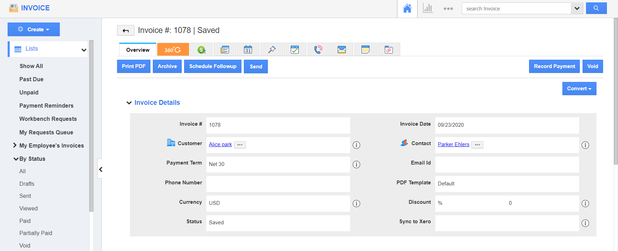This screenshot has width=618, height=251.
Task: Click the back arrow button
Action: pyautogui.click(x=125, y=31)
